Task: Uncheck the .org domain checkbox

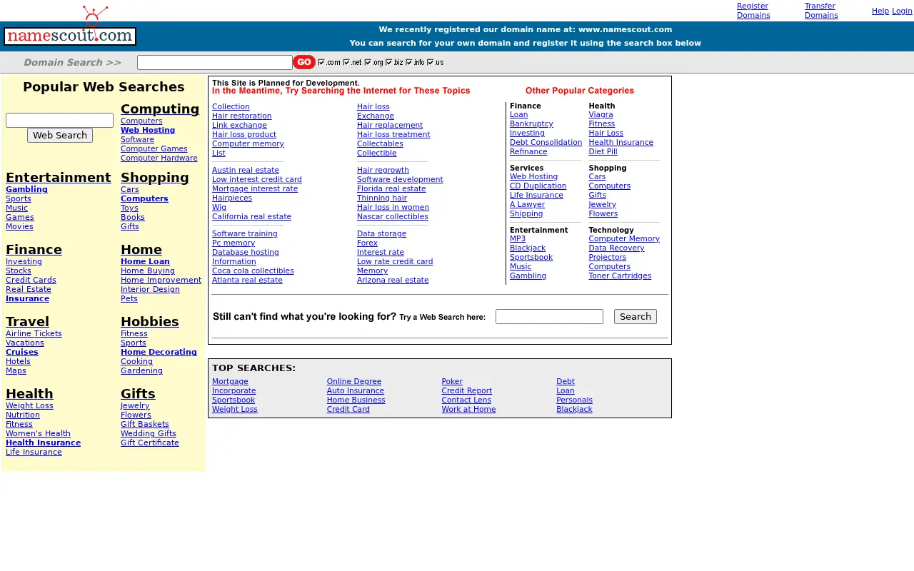Action: [x=368, y=62]
